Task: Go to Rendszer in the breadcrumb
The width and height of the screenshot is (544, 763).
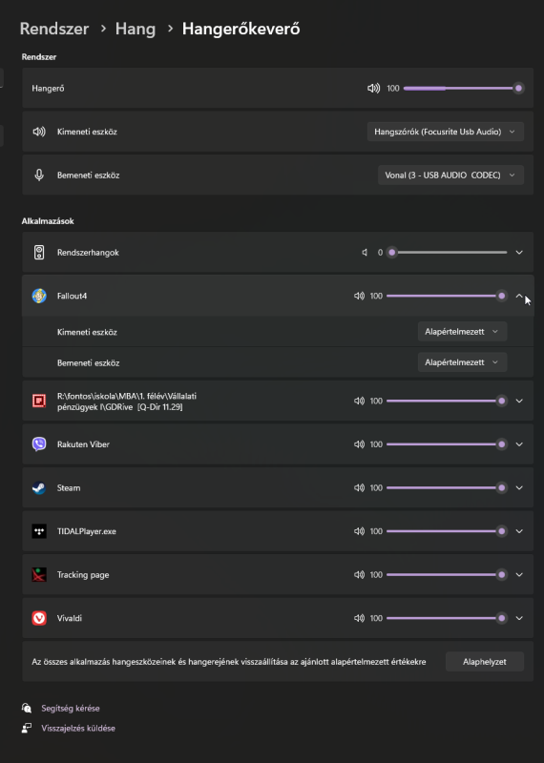Action: pos(54,29)
